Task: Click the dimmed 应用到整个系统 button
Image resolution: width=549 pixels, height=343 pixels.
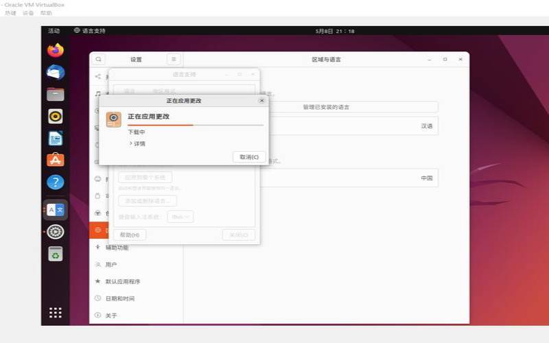Action: 145,177
